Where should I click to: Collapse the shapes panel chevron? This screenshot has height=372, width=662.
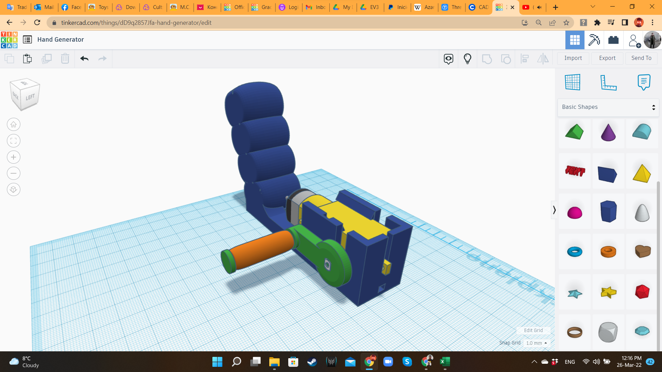coord(554,210)
